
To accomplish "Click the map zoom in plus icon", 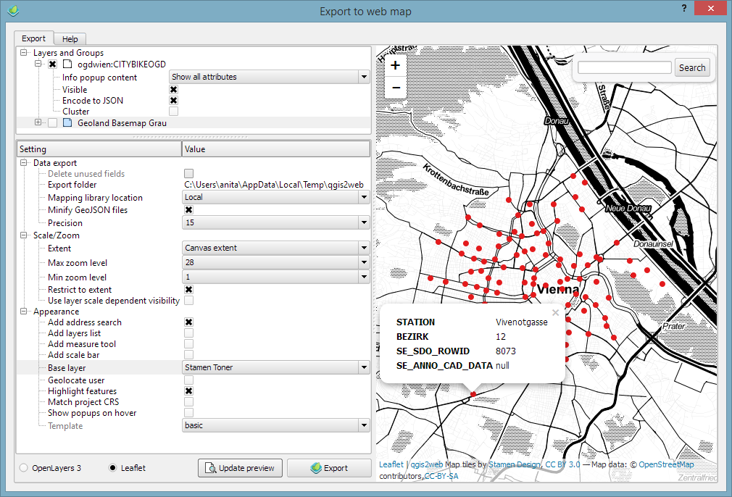I will pos(395,65).
